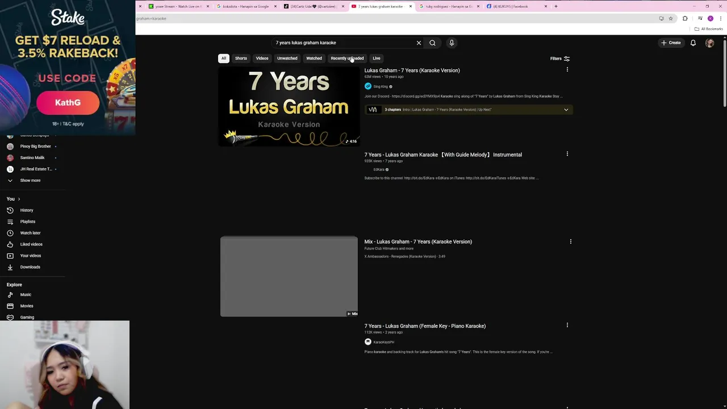Open more options for Sing King video
Image resolution: width=727 pixels, height=409 pixels.
click(x=567, y=69)
